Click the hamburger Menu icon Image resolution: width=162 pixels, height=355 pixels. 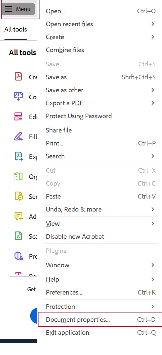8,9
